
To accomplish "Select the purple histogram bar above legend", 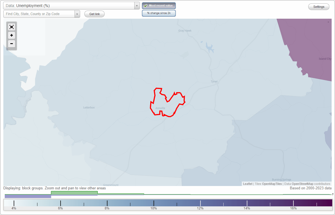I will tap(28, 196).
